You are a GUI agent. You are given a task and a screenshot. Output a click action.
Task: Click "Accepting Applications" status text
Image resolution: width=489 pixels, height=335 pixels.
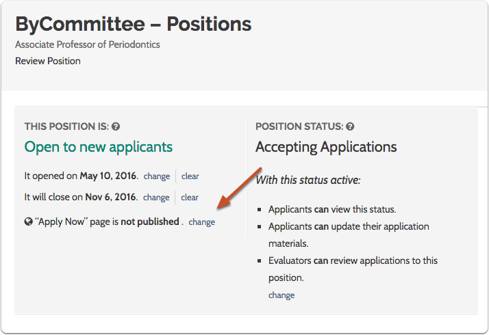coord(326,147)
